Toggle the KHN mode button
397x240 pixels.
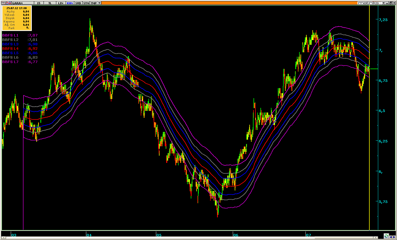point(70,3)
